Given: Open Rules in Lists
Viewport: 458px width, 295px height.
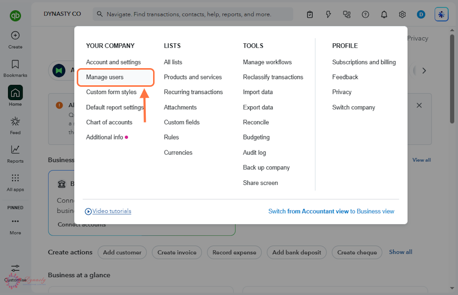Looking at the screenshot, I should click(x=171, y=137).
